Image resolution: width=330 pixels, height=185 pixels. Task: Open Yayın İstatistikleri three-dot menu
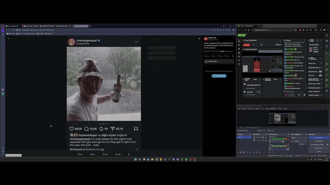click(x=280, y=40)
